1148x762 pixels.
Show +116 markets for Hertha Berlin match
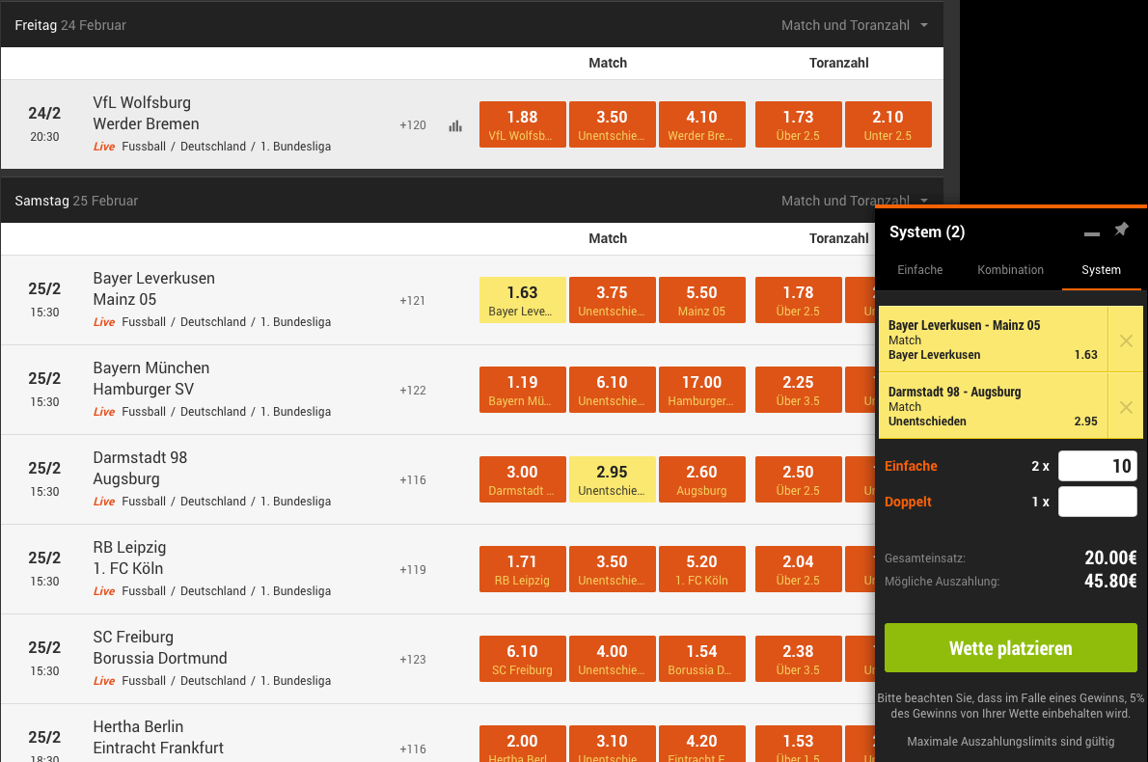(412, 748)
